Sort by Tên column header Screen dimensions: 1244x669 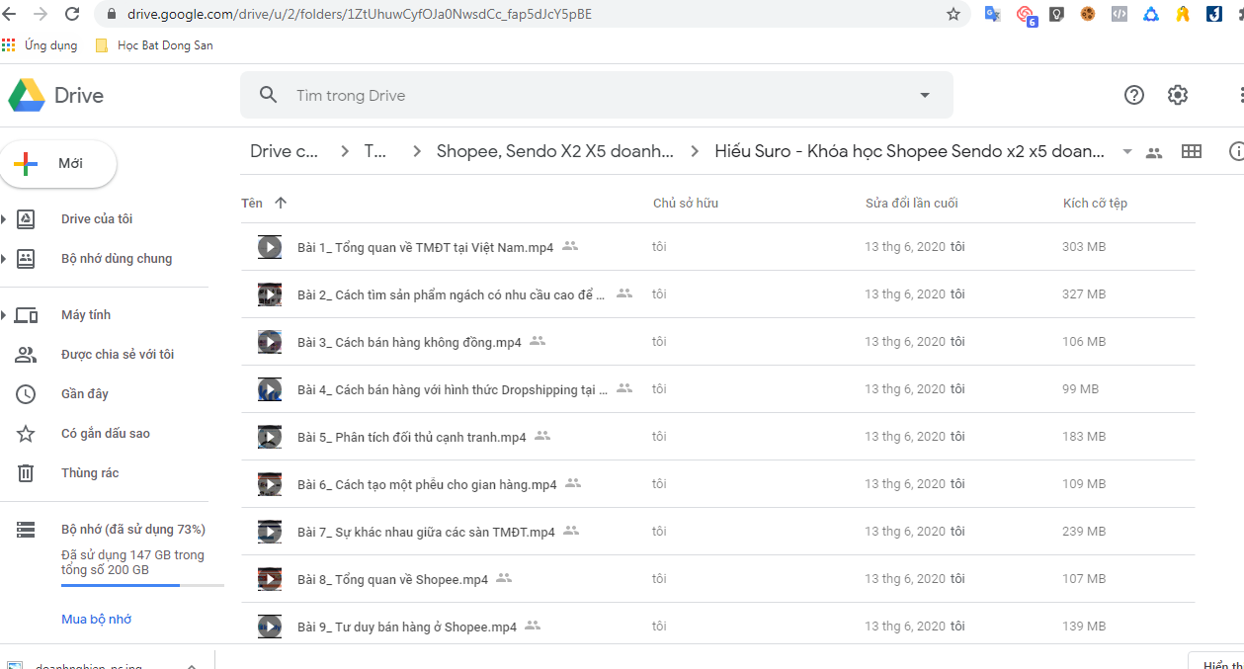[x=252, y=203]
